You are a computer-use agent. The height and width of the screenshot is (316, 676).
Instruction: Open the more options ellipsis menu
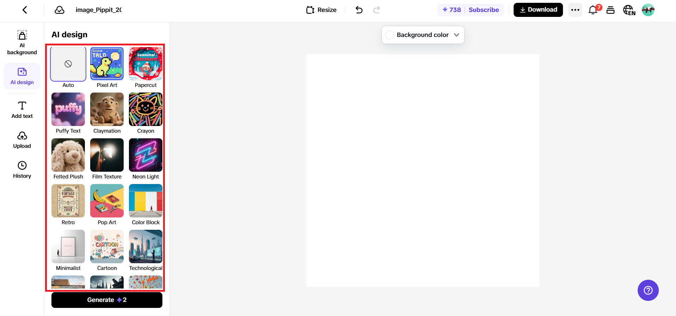[x=575, y=10]
